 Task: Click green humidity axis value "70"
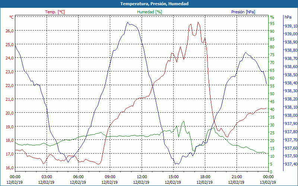coord(272,62)
